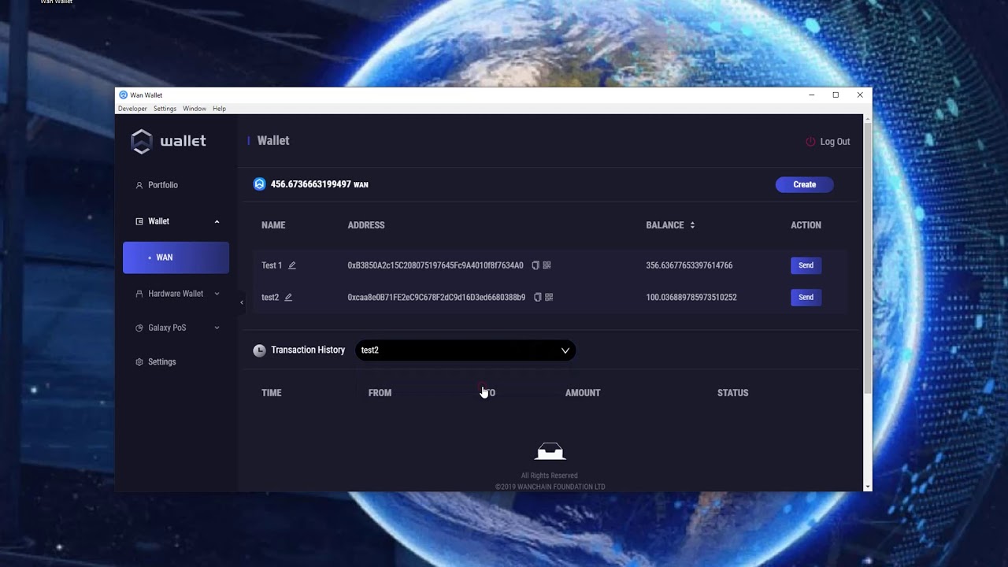The image size is (1008, 567).
Task: Click the edit pencil next to Test 1
Action: click(x=292, y=265)
